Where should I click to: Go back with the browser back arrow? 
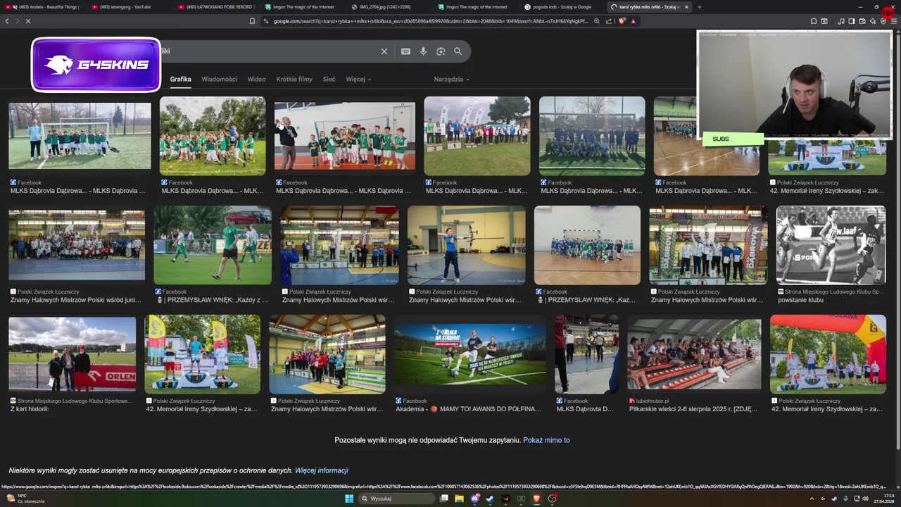tap(7, 21)
